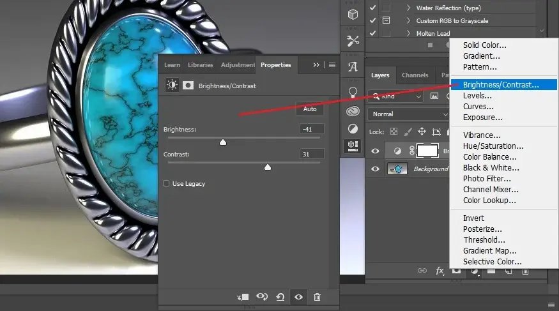
Task: Select the Properties tab
Action: [275, 65]
